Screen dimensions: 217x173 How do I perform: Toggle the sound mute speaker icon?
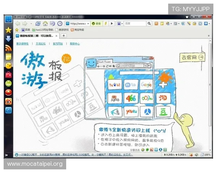196,155
